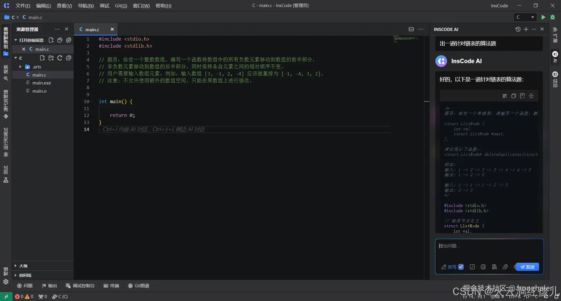
Task: Open the Debug Console panel tab
Action: point(80,286)
